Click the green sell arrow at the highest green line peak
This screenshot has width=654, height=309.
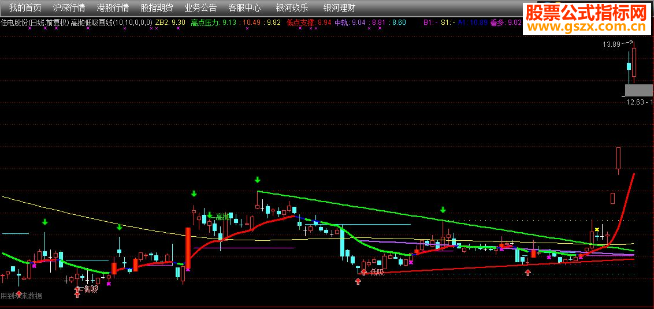click(257, 180)
